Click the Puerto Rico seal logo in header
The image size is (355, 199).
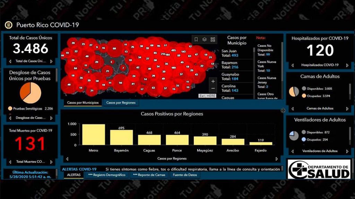(9, 25)
